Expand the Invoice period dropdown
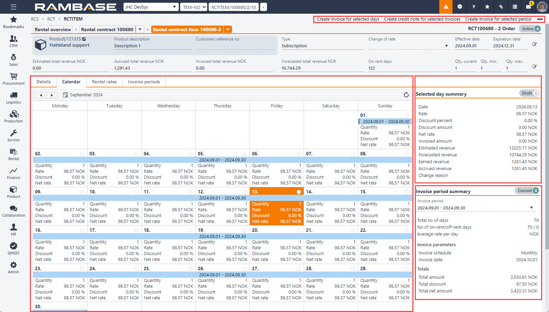 tap(531, 208)
